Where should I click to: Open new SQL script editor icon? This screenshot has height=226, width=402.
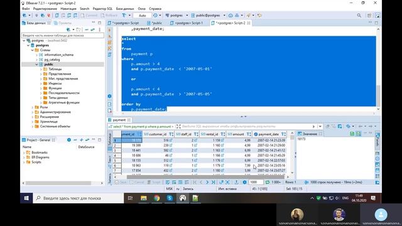57,15
